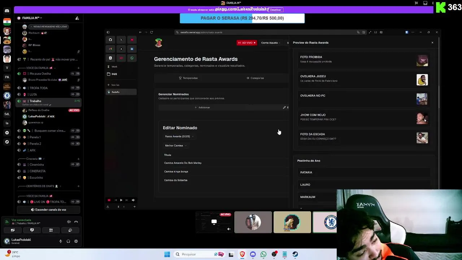462x260 pixels.
Task: Deafen audio with headphone icon
Action: [68, 241]
